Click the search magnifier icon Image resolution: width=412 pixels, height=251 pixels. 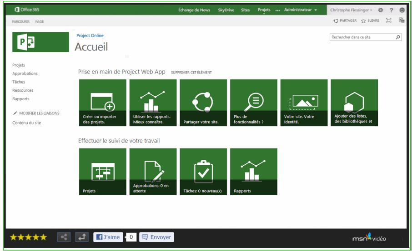(x=398, y=37)
